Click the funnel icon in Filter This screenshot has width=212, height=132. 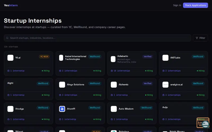[x=197, y=38]
